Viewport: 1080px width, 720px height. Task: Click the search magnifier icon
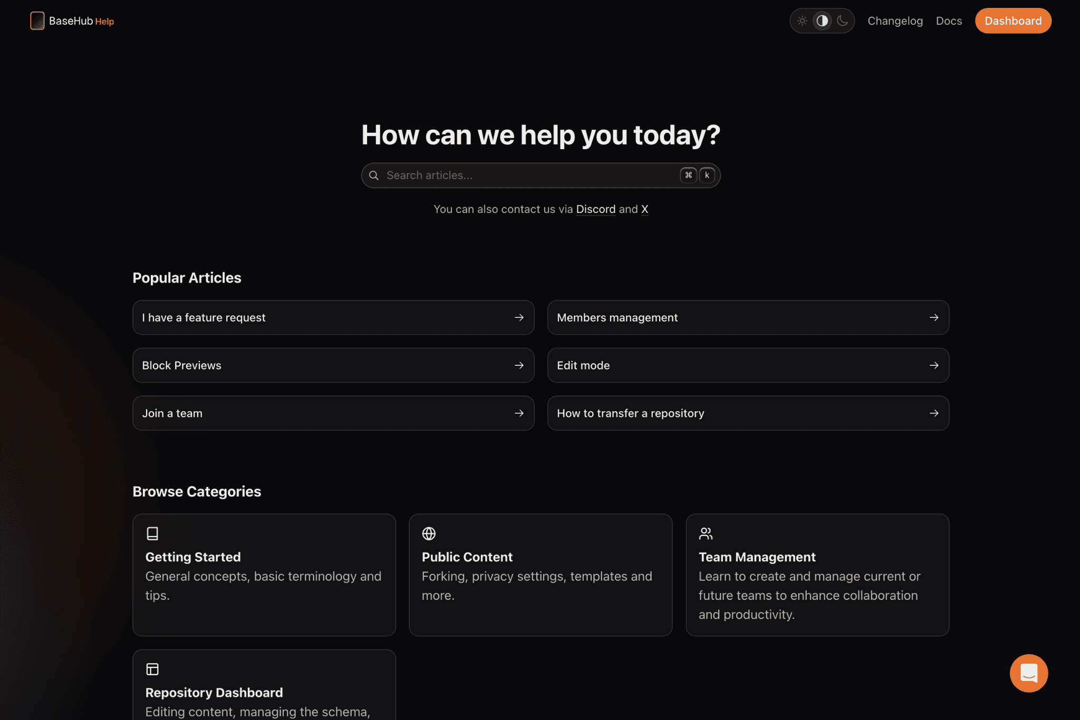pos(373,175)
